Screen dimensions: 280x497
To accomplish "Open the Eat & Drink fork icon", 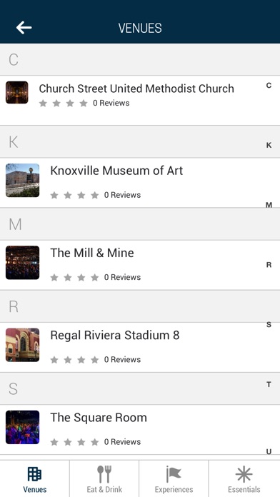I will 104,474.
